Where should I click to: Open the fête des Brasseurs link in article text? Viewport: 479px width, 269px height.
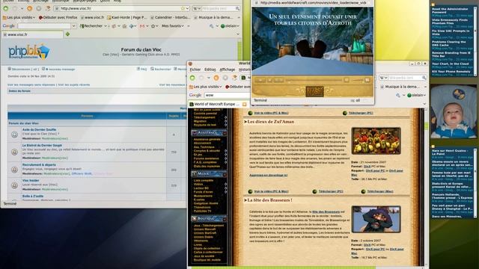tap(326, 211)
